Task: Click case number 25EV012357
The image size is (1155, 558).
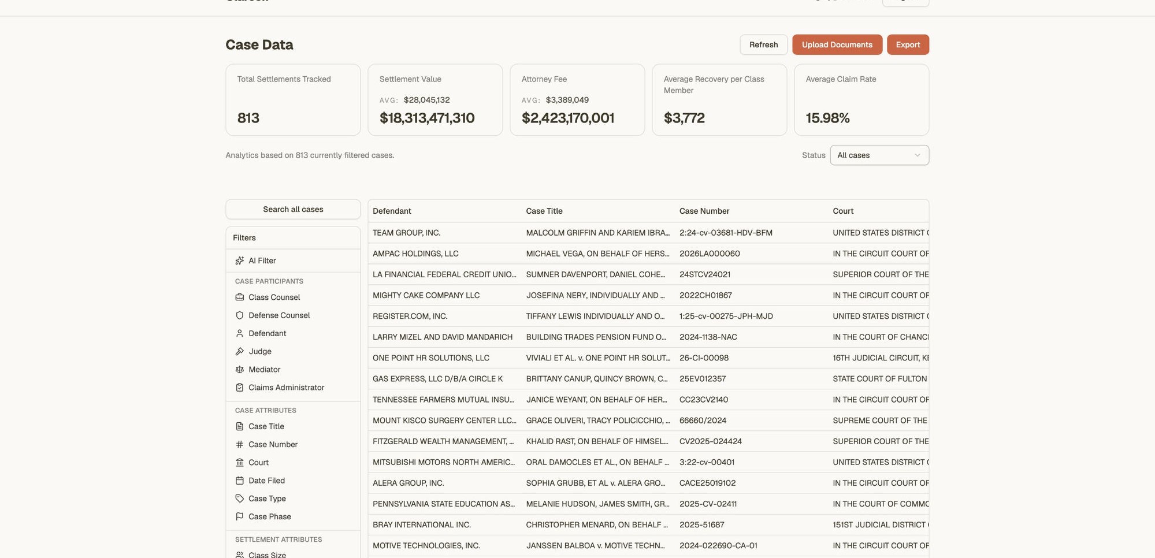Action: pyautogui.click(x=703, y=379)
